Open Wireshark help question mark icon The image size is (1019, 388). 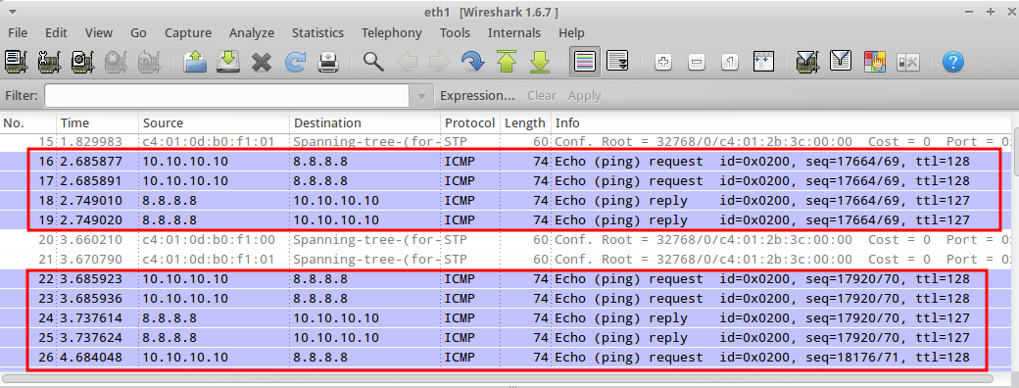point(952,63)
